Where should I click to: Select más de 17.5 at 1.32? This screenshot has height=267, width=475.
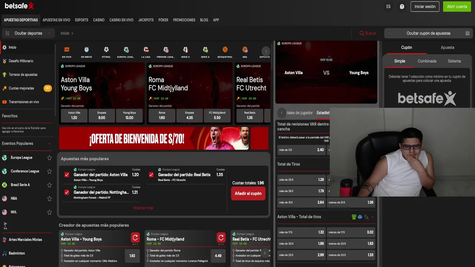301,232
